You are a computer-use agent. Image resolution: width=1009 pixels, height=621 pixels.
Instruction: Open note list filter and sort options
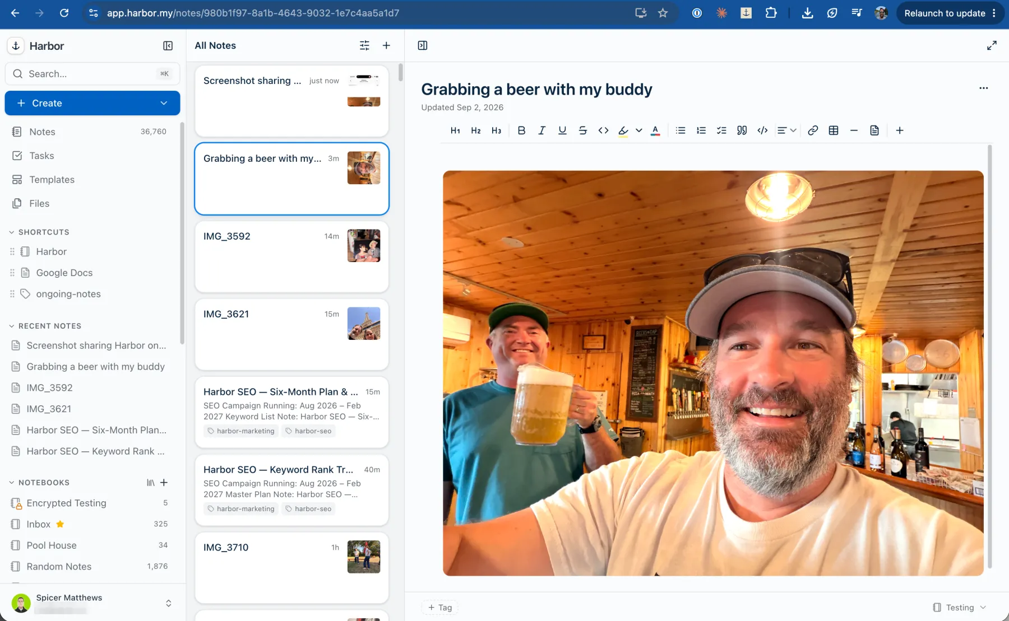(x=364, y=45)
